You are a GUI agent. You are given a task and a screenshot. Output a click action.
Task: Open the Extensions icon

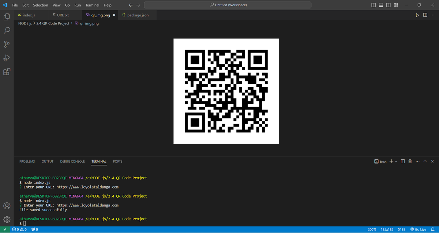click(6, 71)
